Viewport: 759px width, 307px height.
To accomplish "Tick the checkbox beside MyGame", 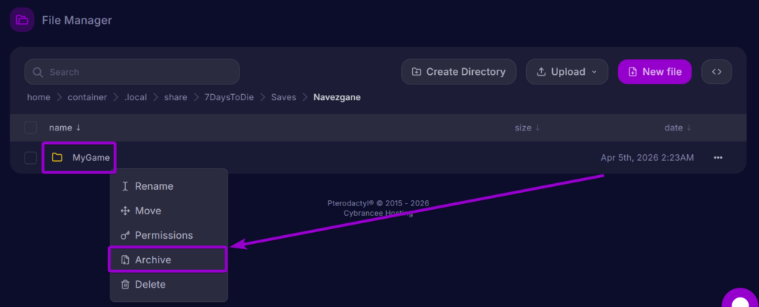I will [30, 157].
